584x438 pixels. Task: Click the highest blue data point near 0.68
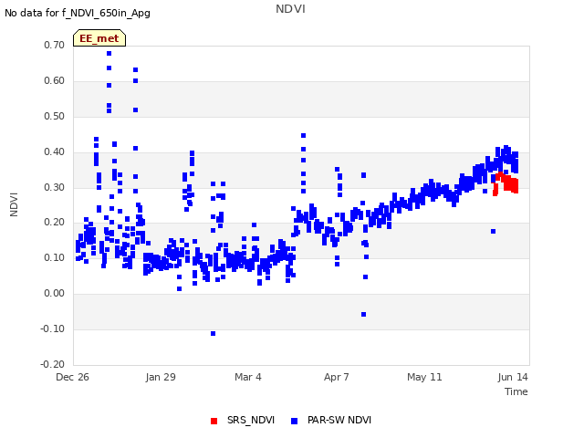pos(109,53)
